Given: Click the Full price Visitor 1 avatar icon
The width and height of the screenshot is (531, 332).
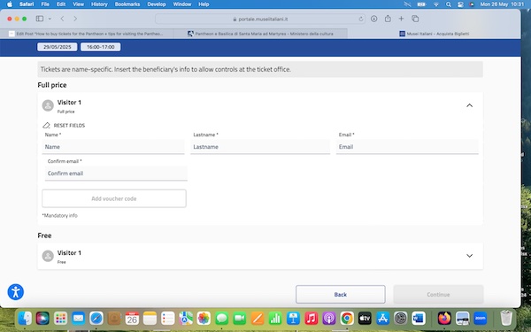Looking at the screenshot, I should coord(48,105).
